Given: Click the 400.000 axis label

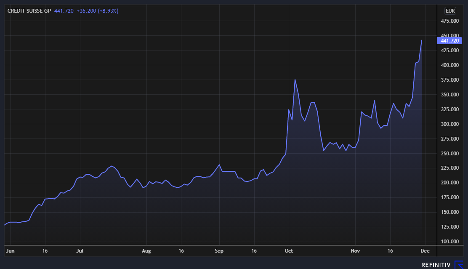Looking at the screenshot, I should pos(450,65).
